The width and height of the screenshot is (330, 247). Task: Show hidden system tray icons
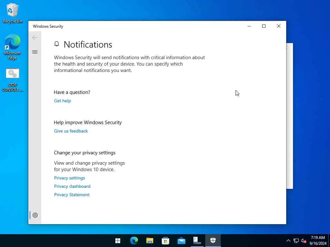pyautogui.click(x=288, y=241)
